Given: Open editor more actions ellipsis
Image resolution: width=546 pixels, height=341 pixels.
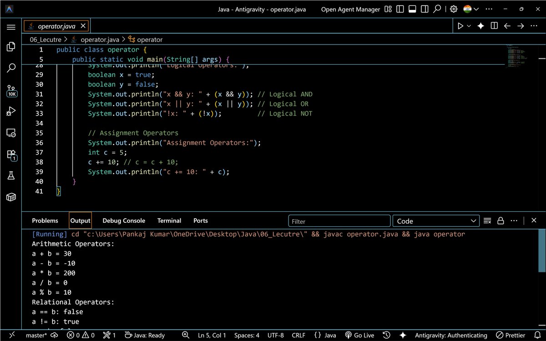Looking at the screenshot, I should click(x=534, y=26).
